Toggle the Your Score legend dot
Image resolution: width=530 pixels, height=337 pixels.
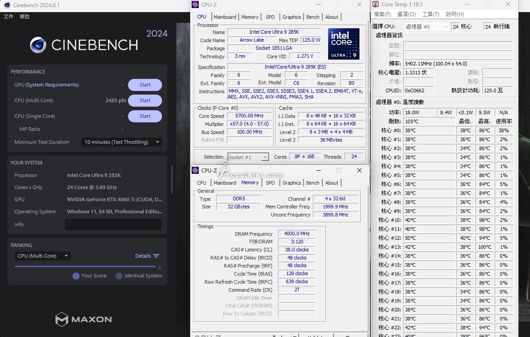[76, 276]
